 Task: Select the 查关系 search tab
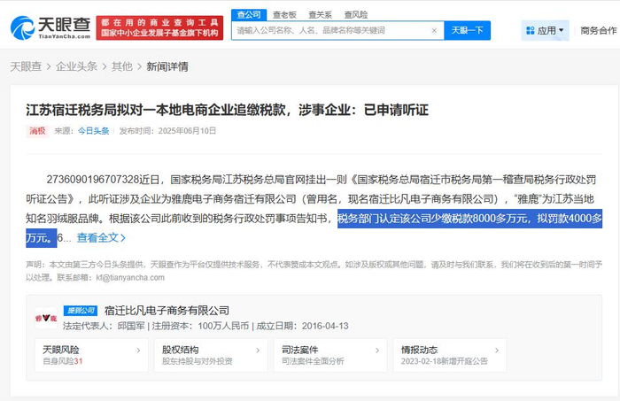pos(320,15)
